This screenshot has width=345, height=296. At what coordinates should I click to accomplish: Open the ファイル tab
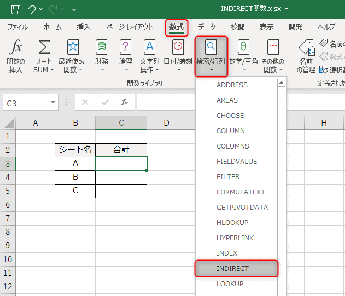tap(17, 27)
